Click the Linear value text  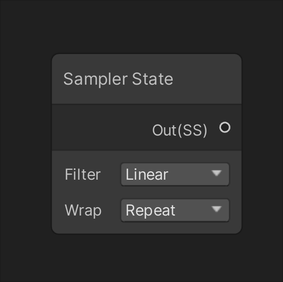(147, 174)
